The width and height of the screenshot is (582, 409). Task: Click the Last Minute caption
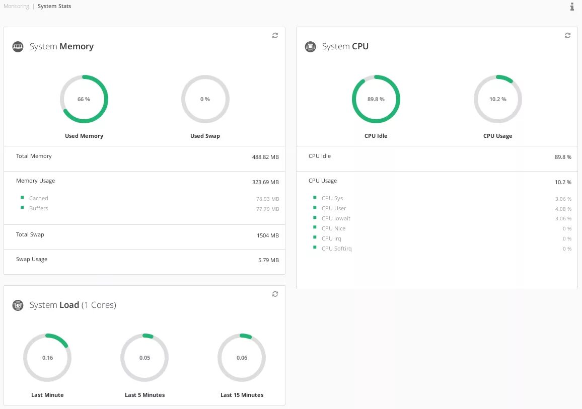(x=47, y=395)
